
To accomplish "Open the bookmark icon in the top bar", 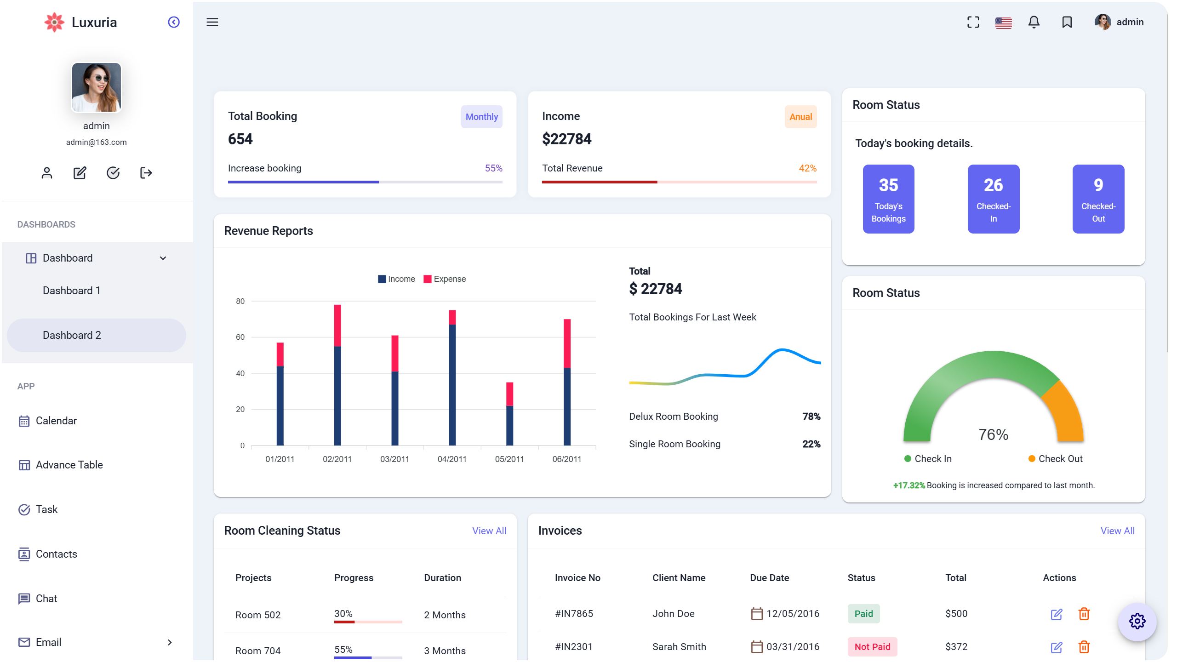I will tap(1066, 22).
